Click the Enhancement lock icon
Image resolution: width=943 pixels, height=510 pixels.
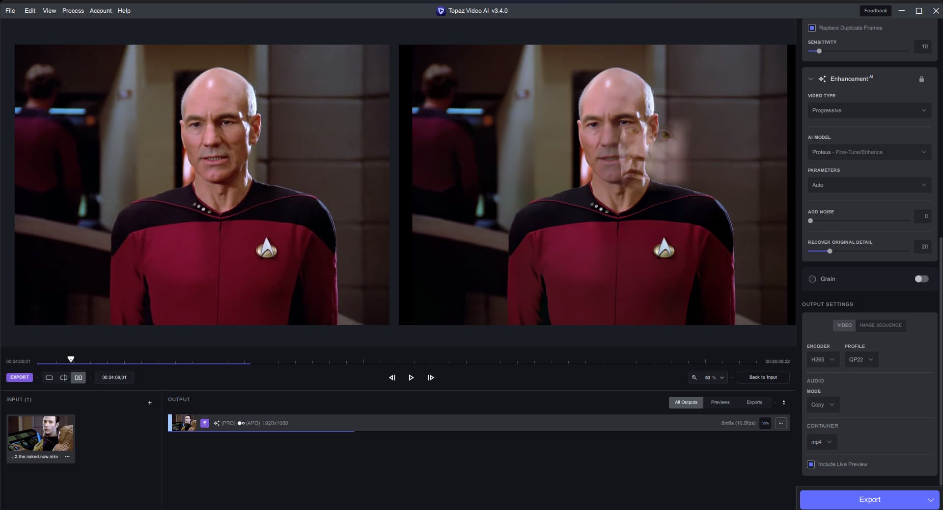[x=921, y=79]
